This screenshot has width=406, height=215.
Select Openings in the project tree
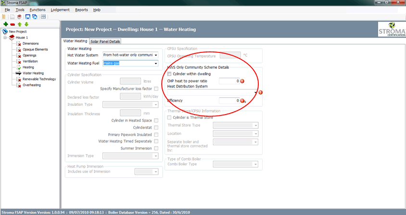[29, 55]
